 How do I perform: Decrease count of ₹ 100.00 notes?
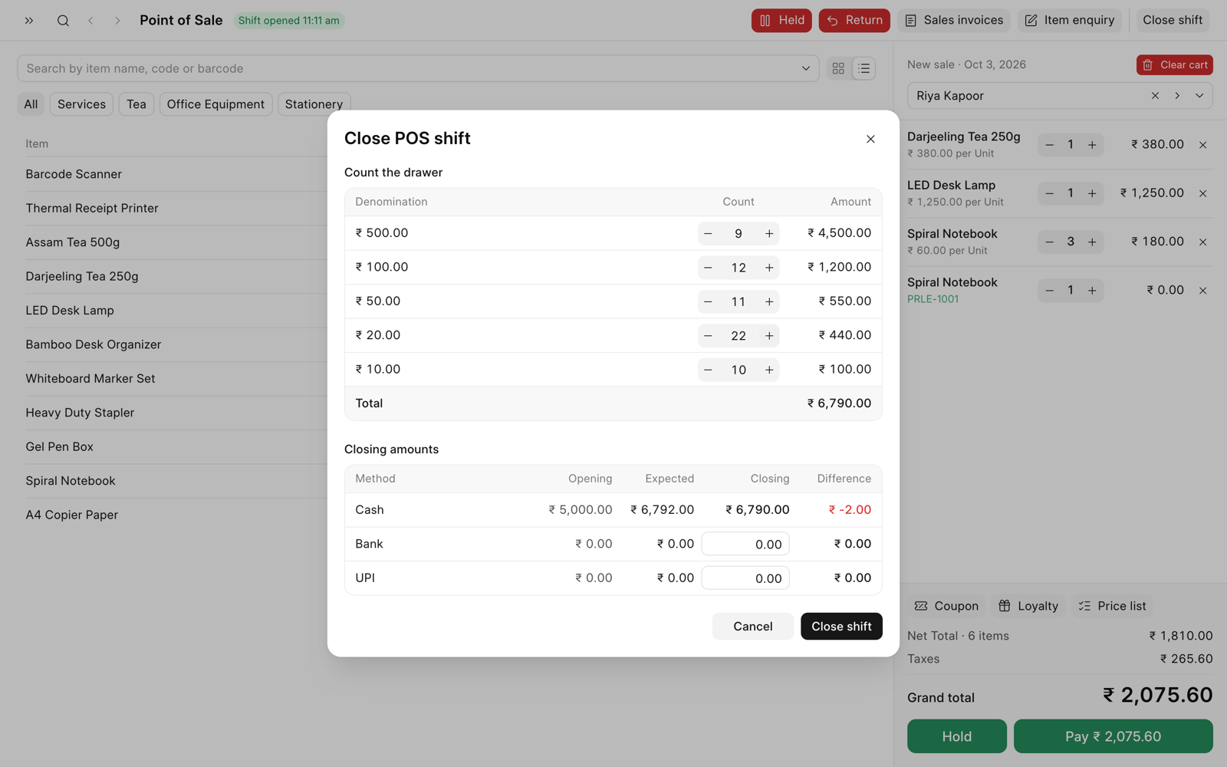(x=708, y=268)
